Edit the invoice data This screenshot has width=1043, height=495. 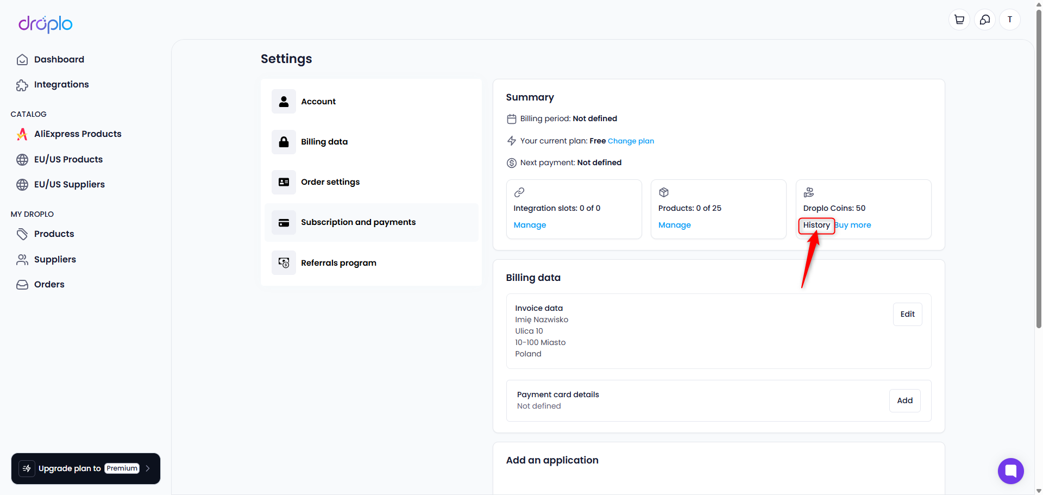907,315
